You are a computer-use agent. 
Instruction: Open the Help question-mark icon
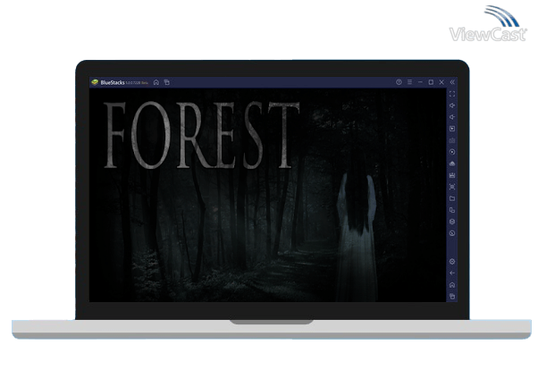399,82
